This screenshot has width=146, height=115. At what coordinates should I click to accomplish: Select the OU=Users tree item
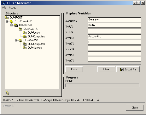(x=34, y=33)
